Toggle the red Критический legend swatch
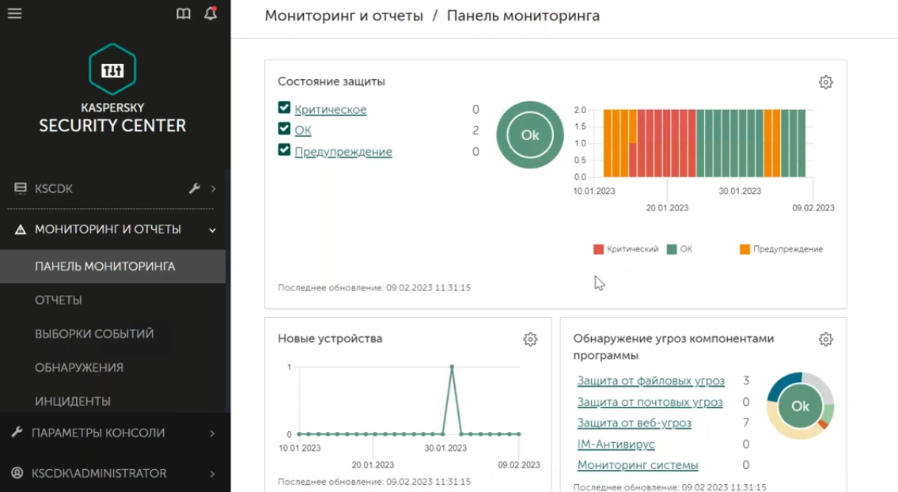Screen dimensions: 898x492 point(598,249)
